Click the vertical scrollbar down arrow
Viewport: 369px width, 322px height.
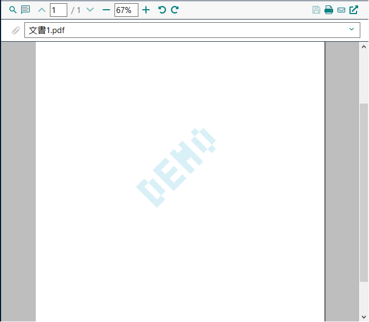(x=364, y=317)
